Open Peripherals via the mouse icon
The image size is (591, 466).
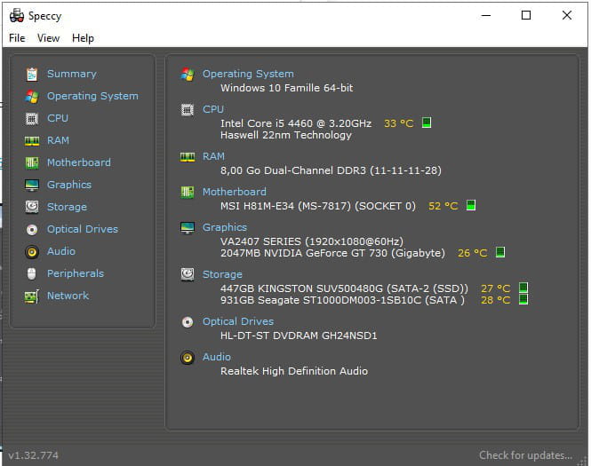pos(32,273)
